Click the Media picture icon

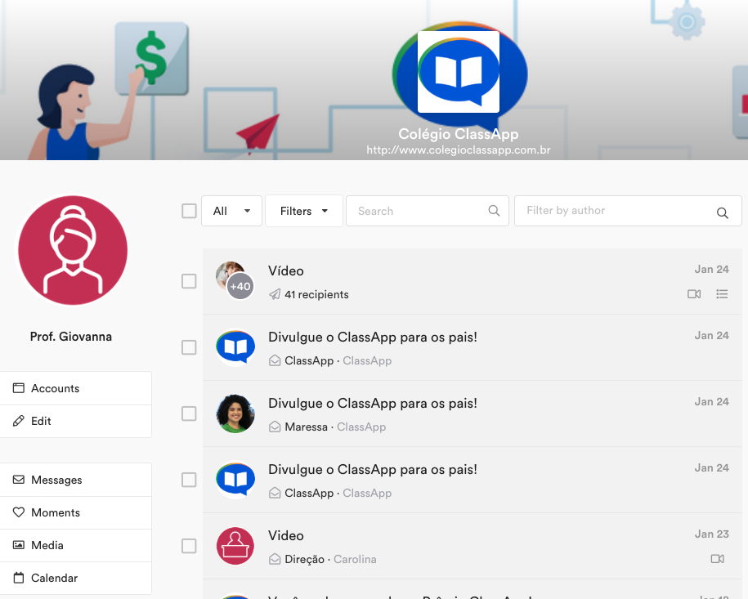pyautogui.click(x=19, y=544)
